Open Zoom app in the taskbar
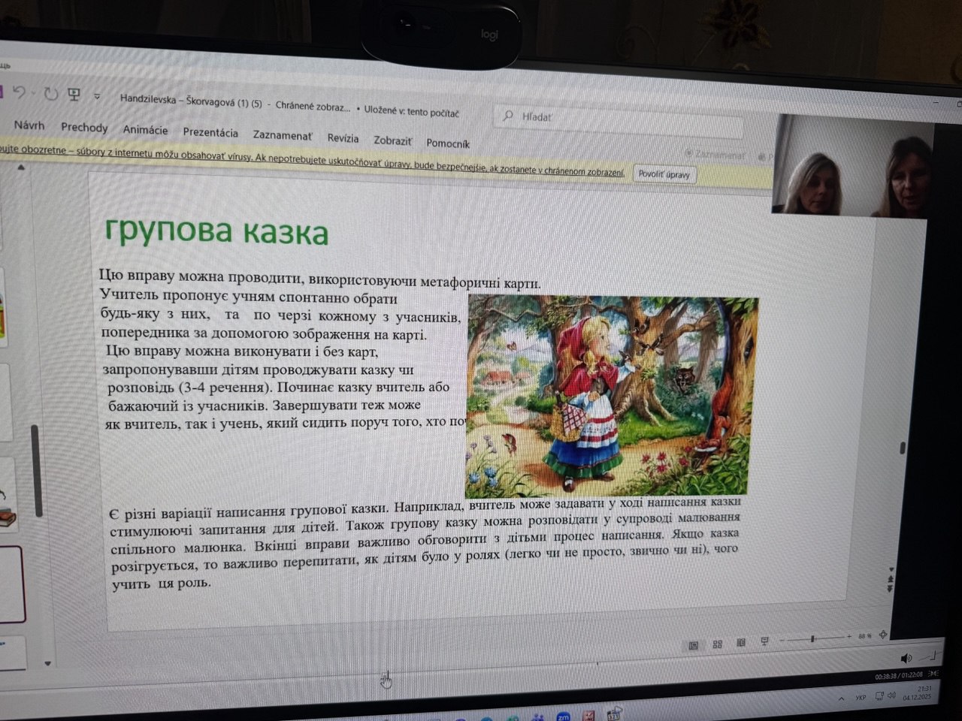Image resolution: width=962 pixels, height=721 pixels. pos(563,716)
